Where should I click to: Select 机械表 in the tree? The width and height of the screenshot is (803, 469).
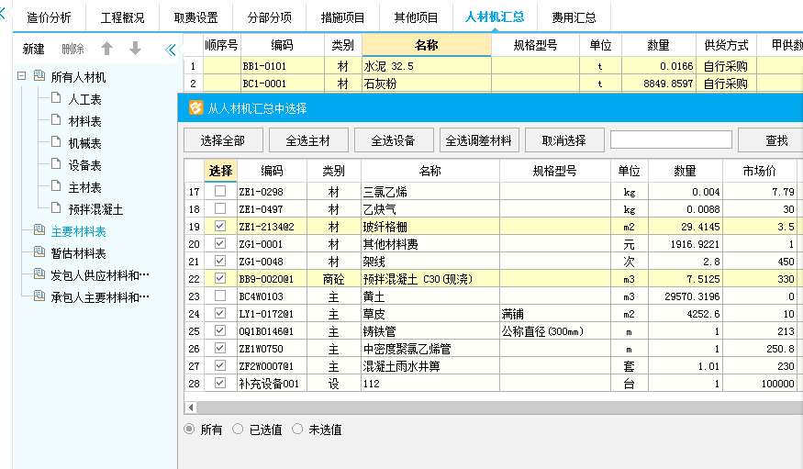point(85,143)
